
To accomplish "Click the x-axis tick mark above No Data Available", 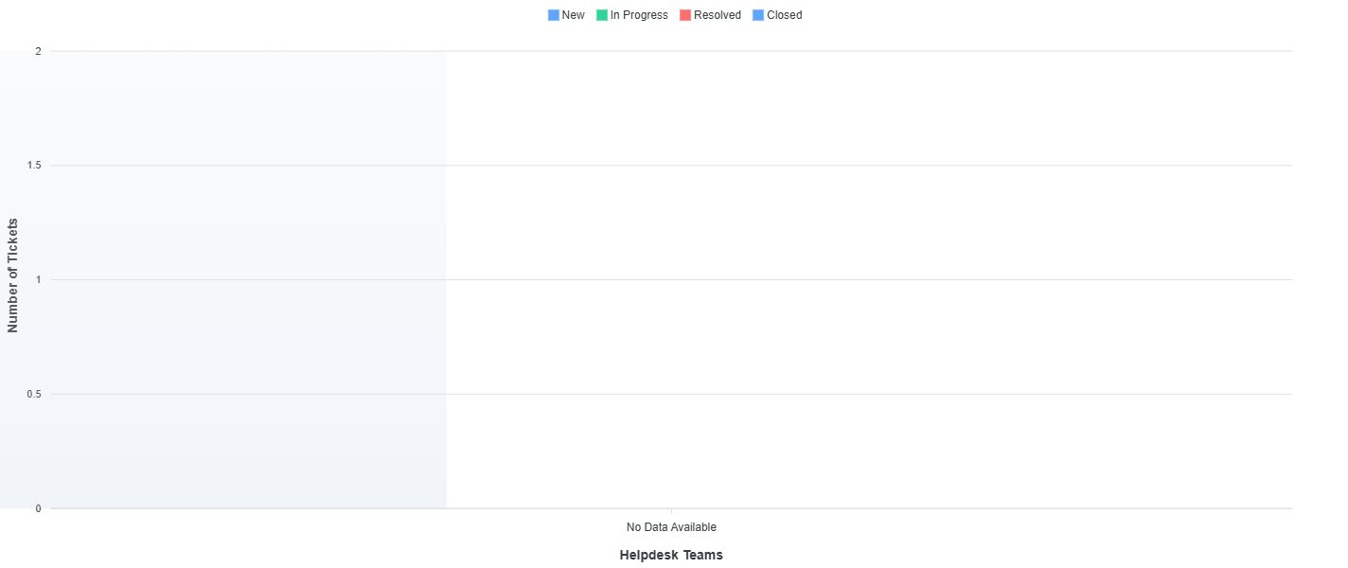I will pyautogui.click(x=671, y=512).
